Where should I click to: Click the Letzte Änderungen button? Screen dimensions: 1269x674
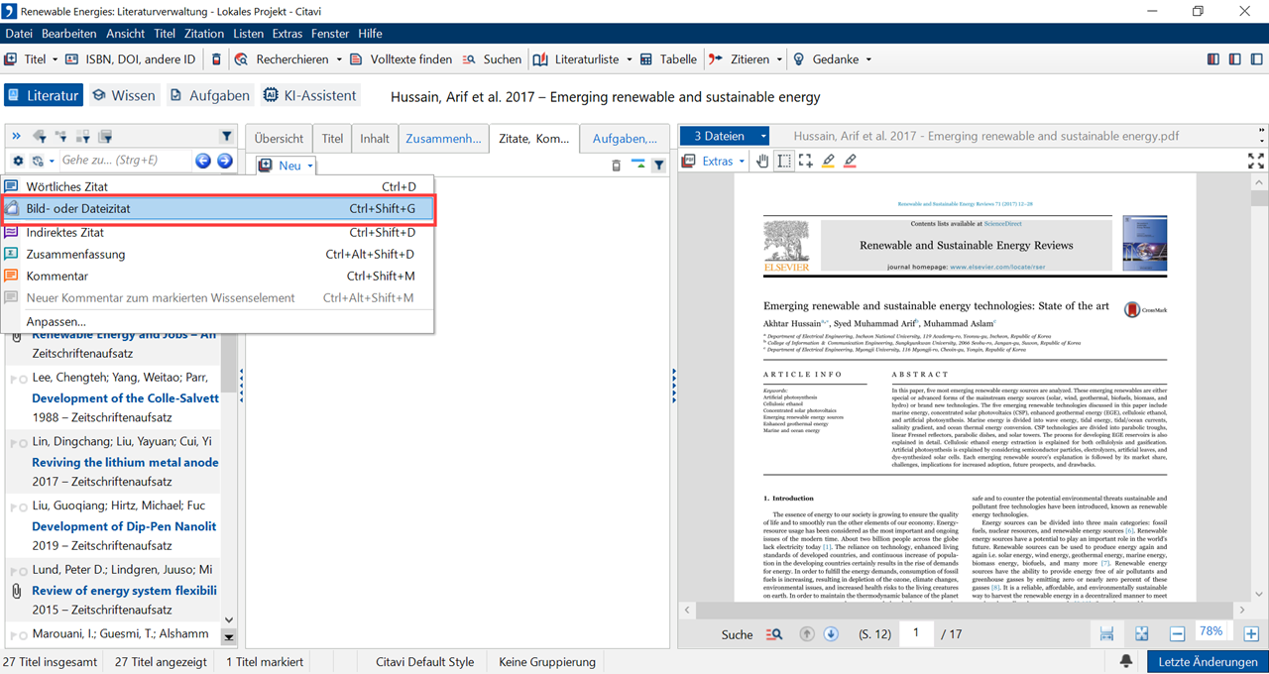point(1207,661)
